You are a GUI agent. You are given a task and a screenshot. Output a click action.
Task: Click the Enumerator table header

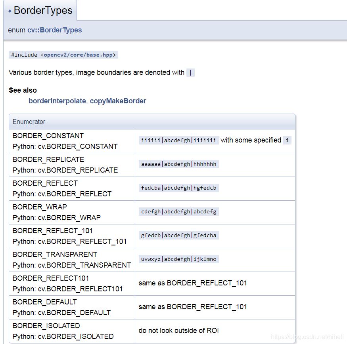(29, 122)
